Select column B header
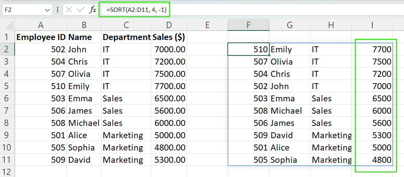The image size is (404, 177). [x=84, y=25]
